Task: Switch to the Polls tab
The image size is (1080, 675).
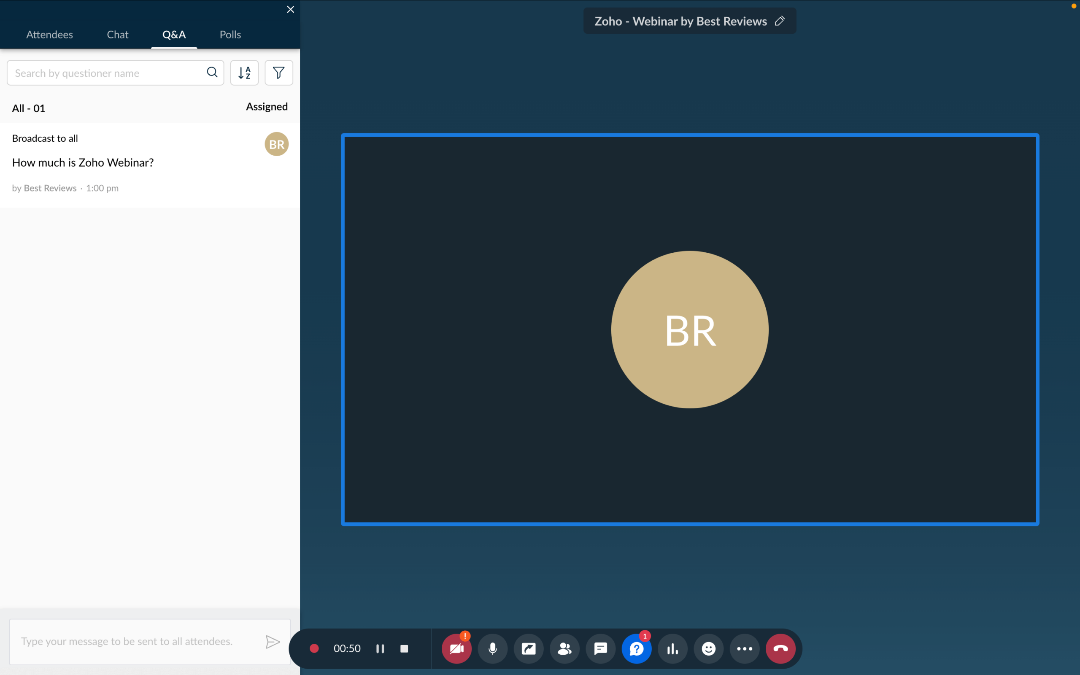Action: pyautogui.click(x=230, y=34)
